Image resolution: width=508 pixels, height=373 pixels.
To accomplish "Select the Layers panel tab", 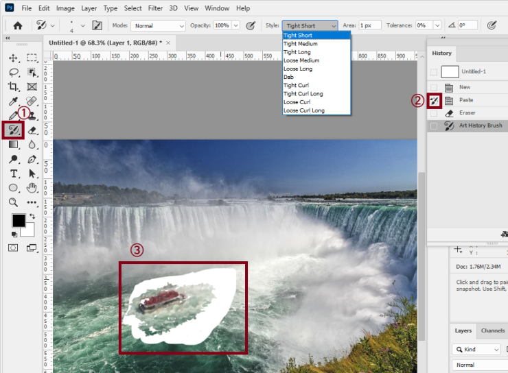I will click(x=463, y=330).
